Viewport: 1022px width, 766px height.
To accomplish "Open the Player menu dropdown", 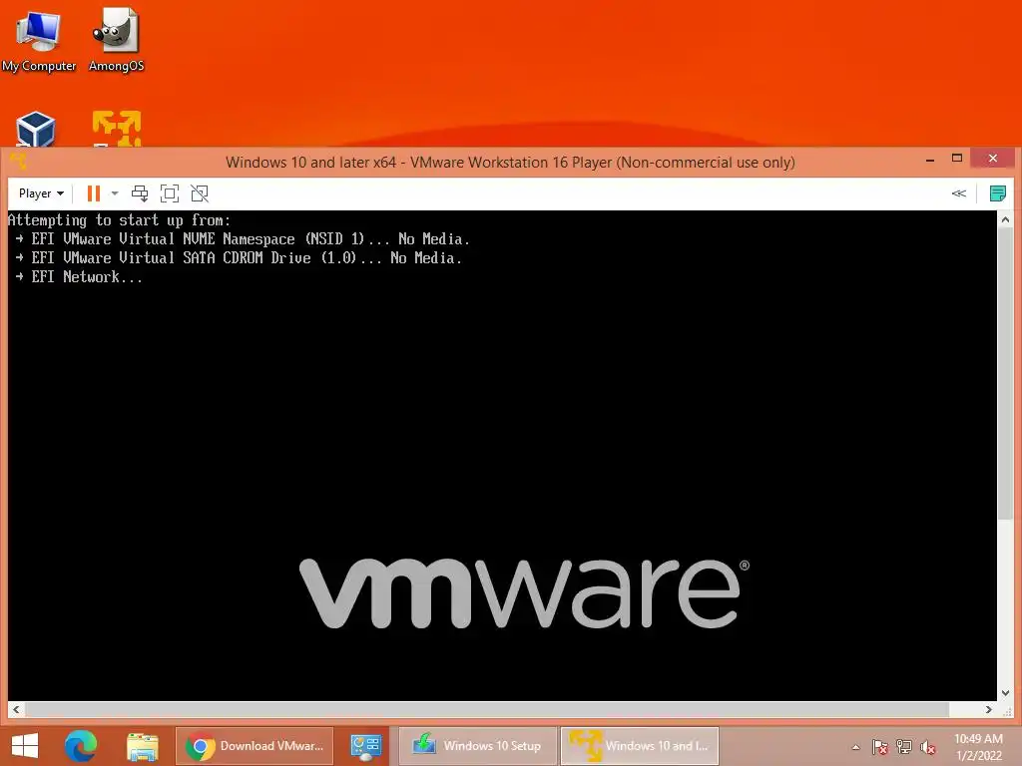I will pos(41,193).
